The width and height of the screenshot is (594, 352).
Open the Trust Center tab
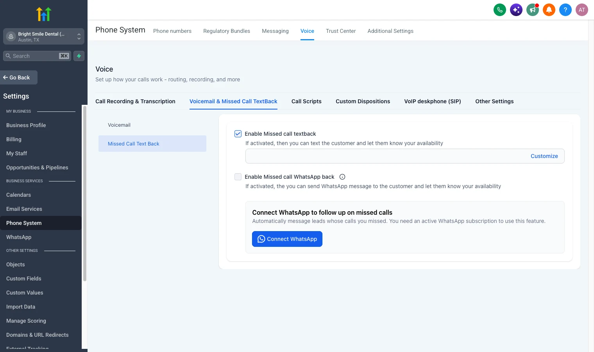pos(341,31)
